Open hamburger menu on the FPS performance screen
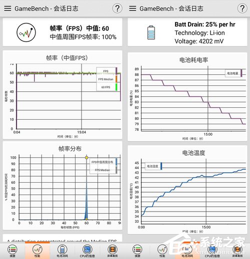250x259 pixels. pos(7,8)
